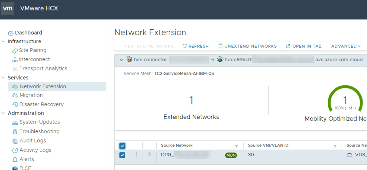Open the Dashboard page
367x170 pixels.
pyautogui.click(x=28, y=33)
